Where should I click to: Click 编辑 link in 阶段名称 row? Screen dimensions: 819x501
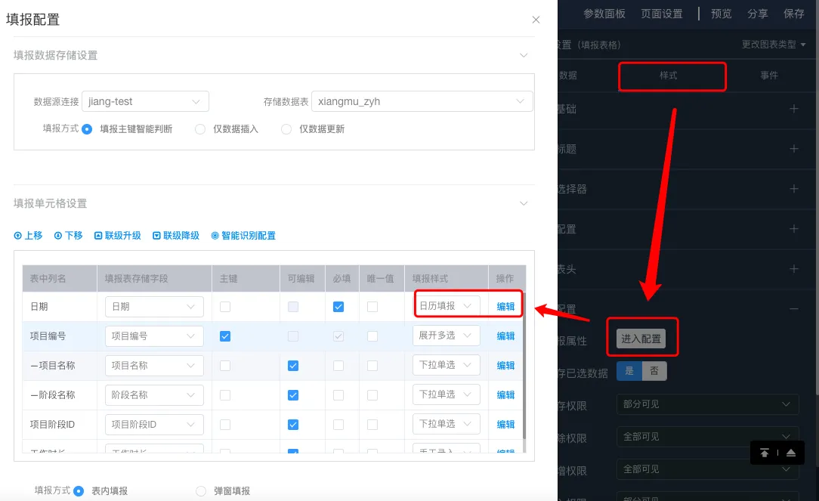(505, 395)
